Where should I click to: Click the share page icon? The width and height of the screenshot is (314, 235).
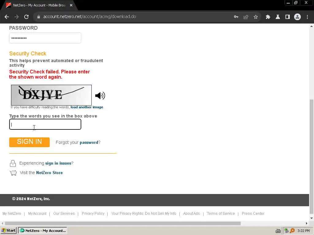tap(246, 17)
